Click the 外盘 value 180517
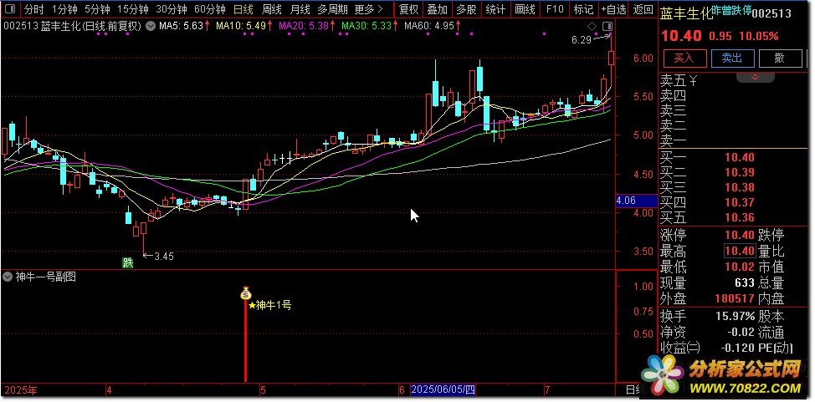 [x=735, y=299]
